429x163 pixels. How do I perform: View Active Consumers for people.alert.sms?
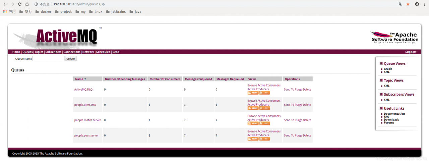point(269,101)
